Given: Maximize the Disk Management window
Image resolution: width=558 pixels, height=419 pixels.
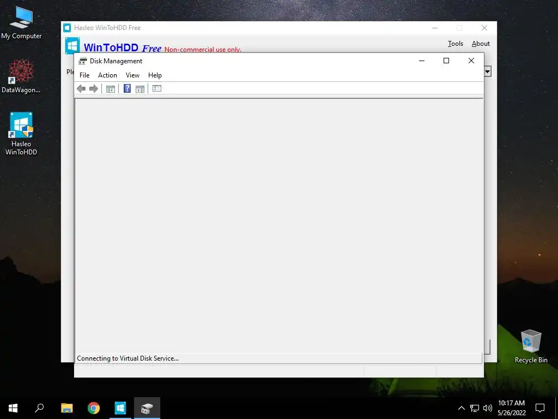Looking at the screenshot, I should point(446,61).
